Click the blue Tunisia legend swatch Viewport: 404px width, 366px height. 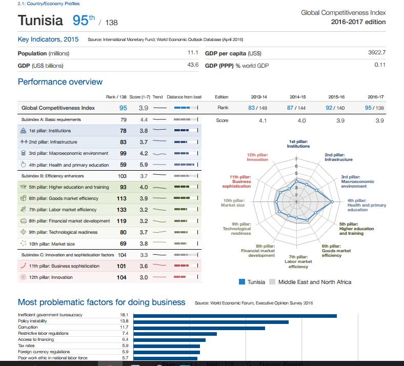pos(242,282)
